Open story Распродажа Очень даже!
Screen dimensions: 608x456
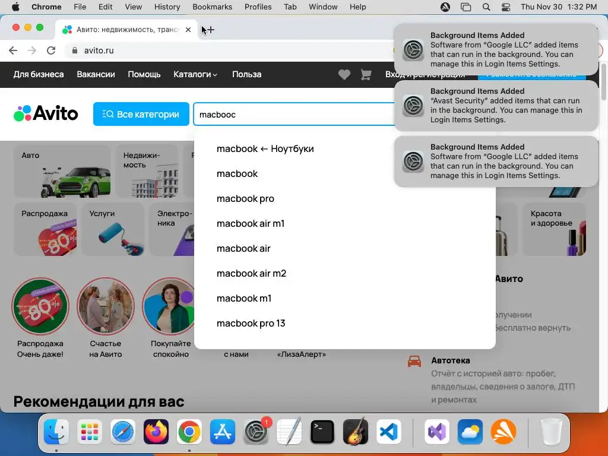[40, 318]
